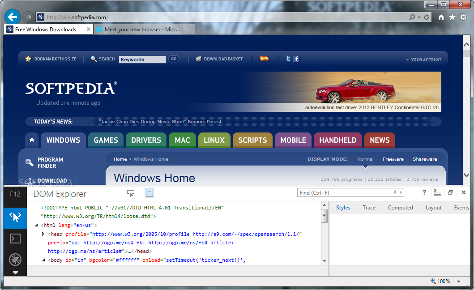This screenshot has height=290, width=474.
Task: Open the Debugger bug icon
Action: pyautogui.click(x=15, y=260)
